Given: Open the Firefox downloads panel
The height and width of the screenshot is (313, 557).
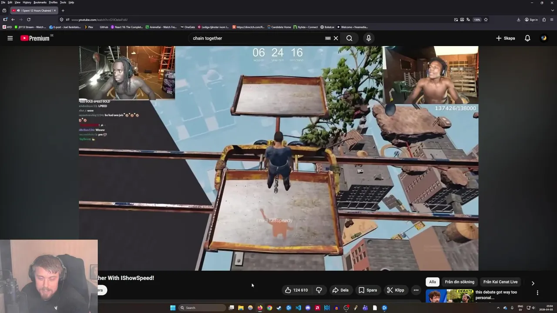Looking at the screenshot, I should pos(518,20).
